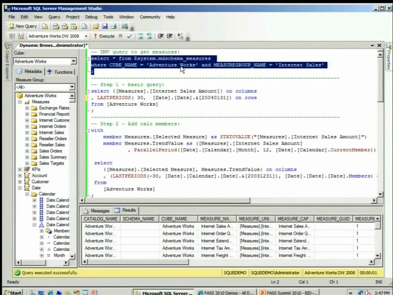393x295 pixels.
Task: Open the Object Explorer side panel tab
Action: [7, 61]
